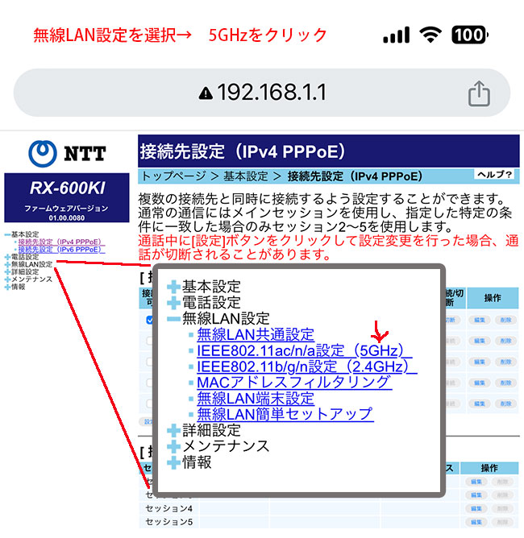This screenshot has width=524, height=538.
Task: Tap the Wi-Fi status icon
Action: (430, 35)
